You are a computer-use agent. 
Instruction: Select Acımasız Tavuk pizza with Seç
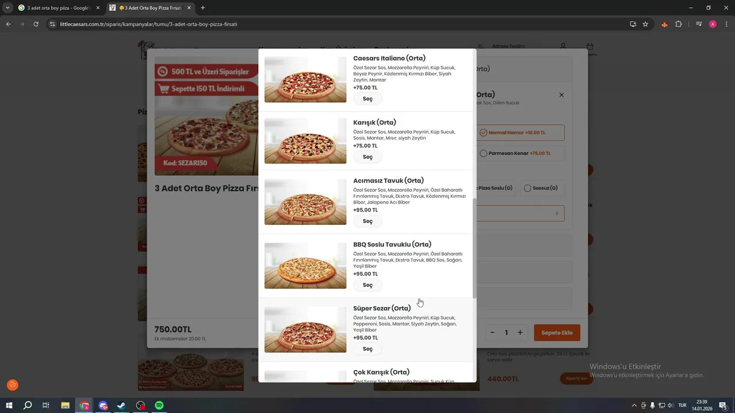point(367,221)
